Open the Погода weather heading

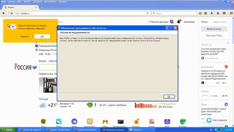pyautogui.click(x=43, y=99)
